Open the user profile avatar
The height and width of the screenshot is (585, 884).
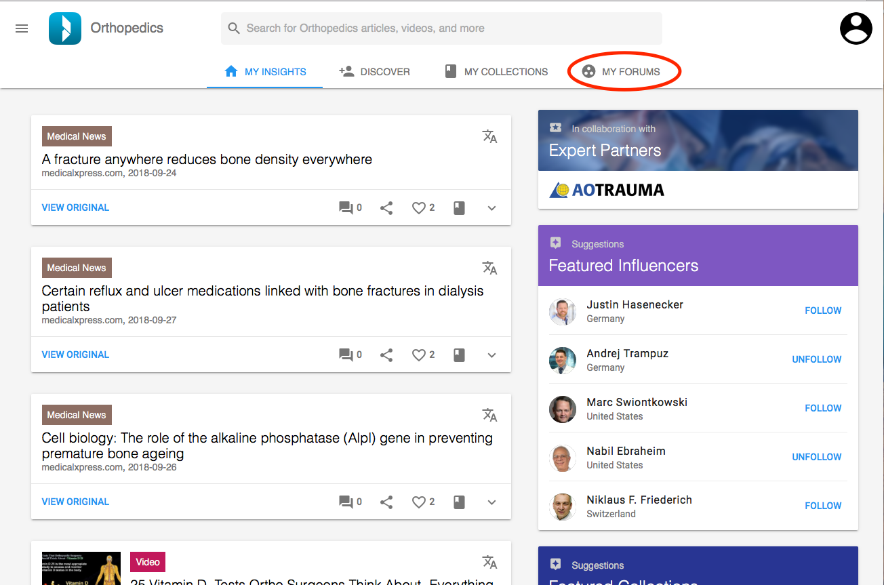pos(856,28)
